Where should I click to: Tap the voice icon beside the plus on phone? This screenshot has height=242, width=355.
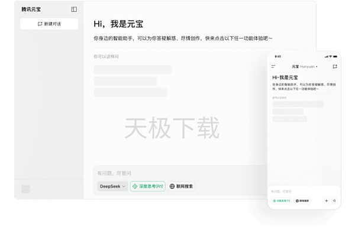pyautogui.click(x=334, y=201)
